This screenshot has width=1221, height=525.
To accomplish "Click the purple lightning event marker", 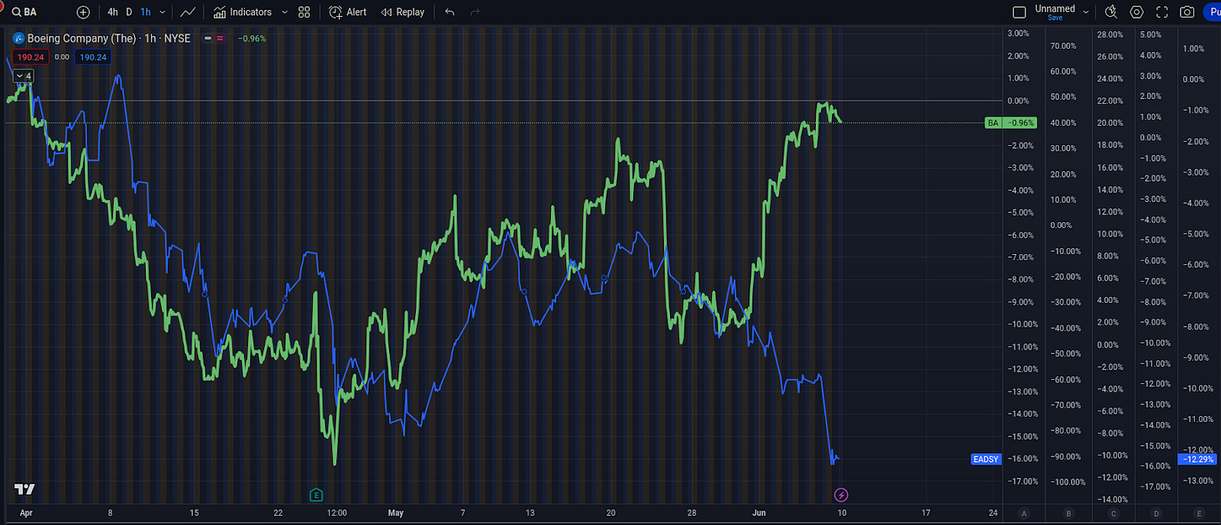I will [x=841, y=495].
